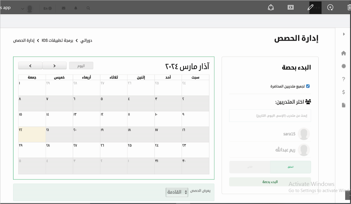The image size is (351, 204).
Task: Click the home icon in the sidebar
Action: point(343,53)
